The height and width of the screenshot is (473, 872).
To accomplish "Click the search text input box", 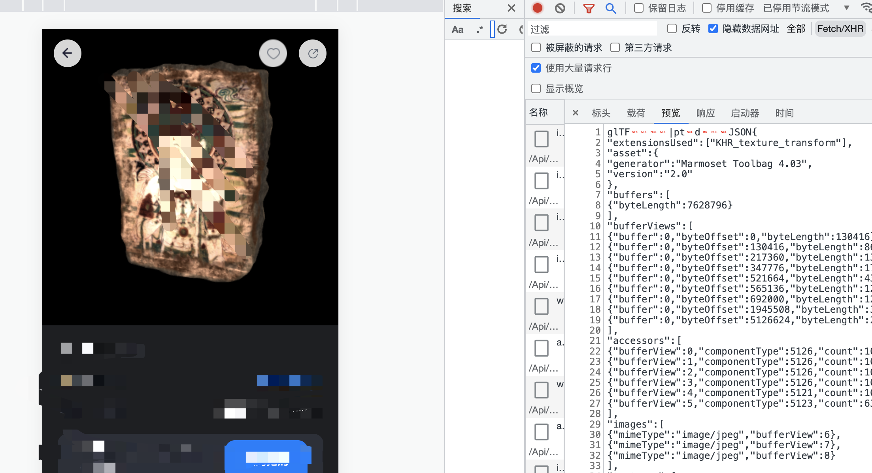I will pyautogui.click(x=493, y=29).
